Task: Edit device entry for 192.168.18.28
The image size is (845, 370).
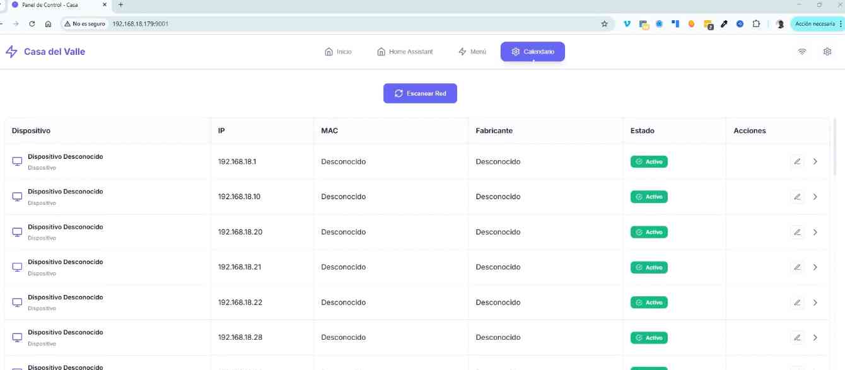Action: point(797,337)
